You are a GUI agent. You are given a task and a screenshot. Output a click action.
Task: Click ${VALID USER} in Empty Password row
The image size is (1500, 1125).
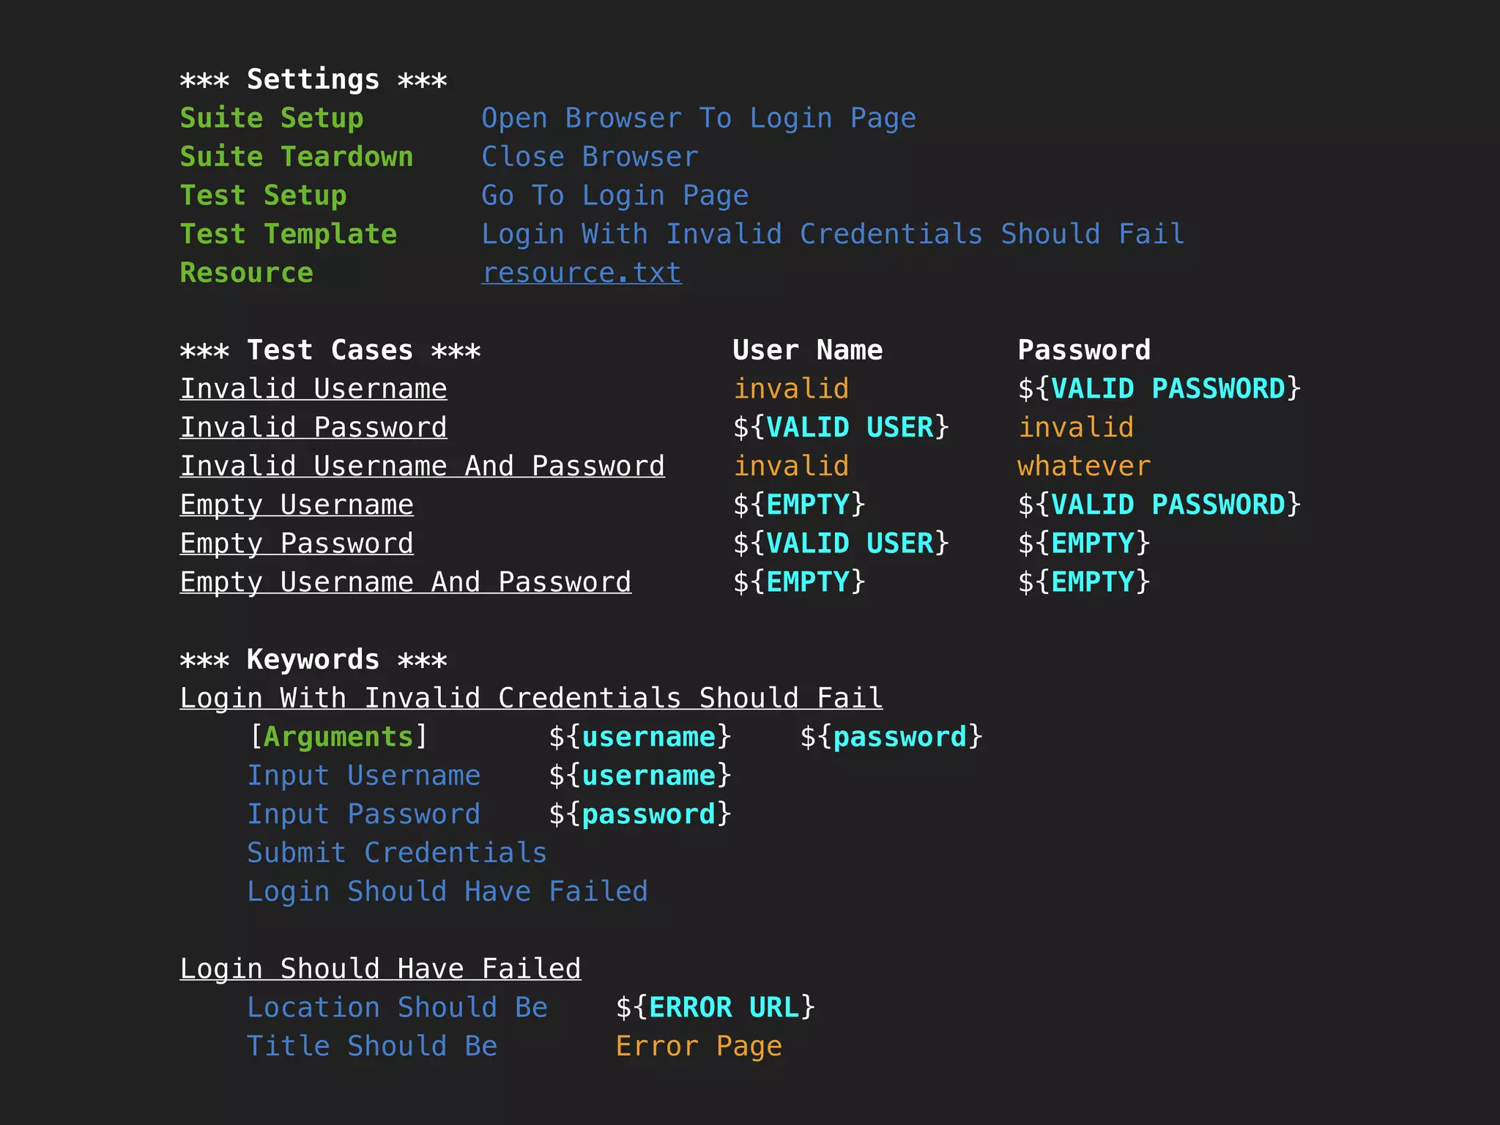pyautogui.click(x=842, y=543)
